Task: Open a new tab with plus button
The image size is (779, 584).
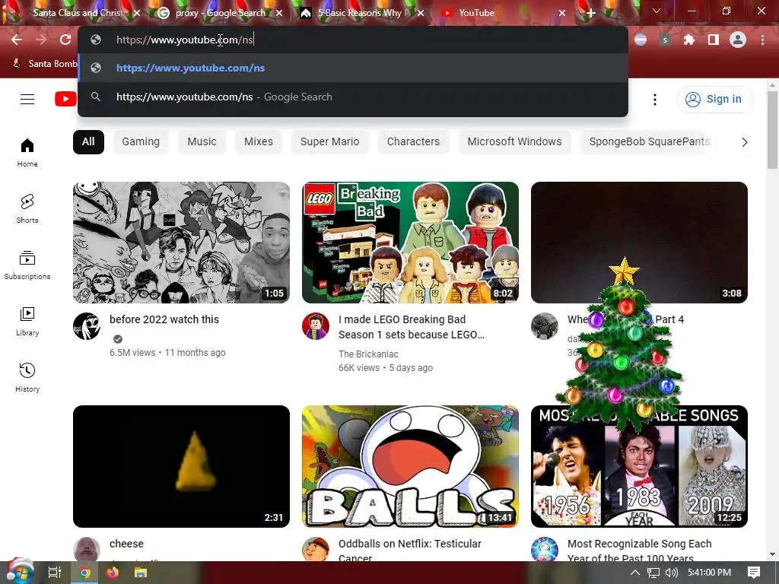Action: pos(590,14)
